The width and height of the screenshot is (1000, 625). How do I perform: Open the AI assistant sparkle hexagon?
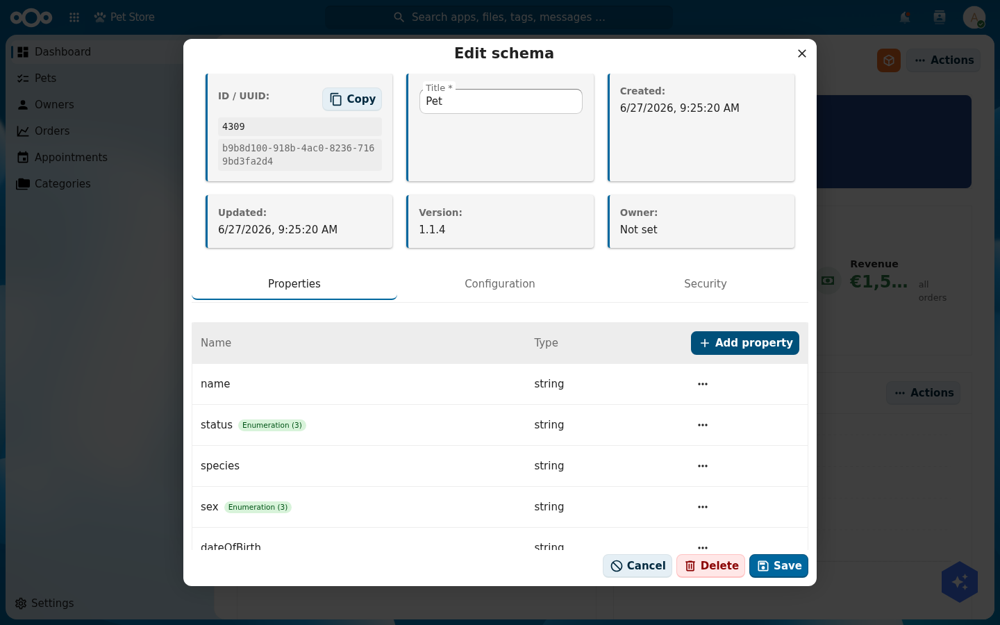pos(960,582)
